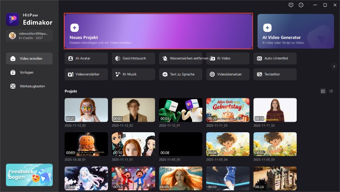Open the AI-Avatar tool
Image resolution: width=340 pixels, height=192 pixels.
point(86,58)
